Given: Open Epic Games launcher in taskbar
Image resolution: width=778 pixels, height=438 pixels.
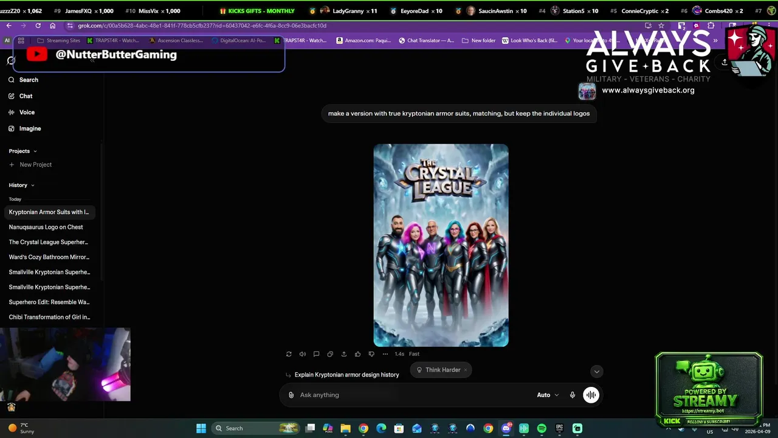Looking at the screenshot, I should 559,428.
